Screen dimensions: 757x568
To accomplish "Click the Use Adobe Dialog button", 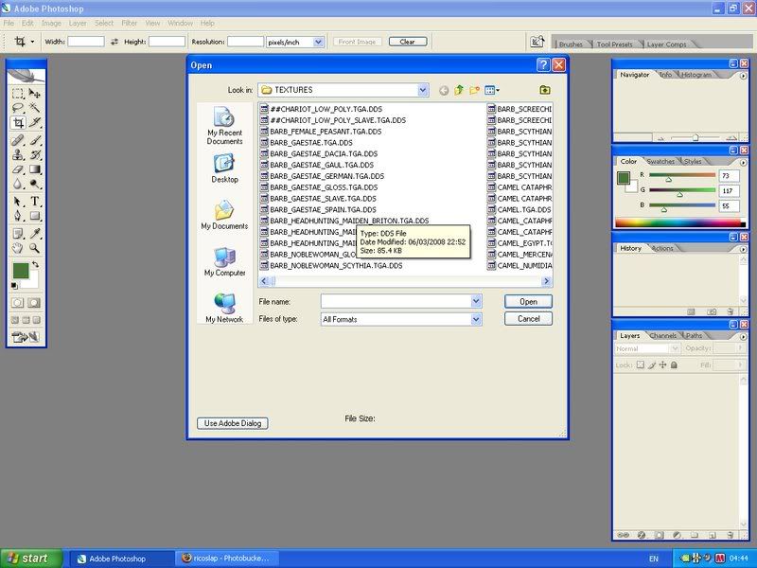I will pyautogui.click(x=232, y=423).
